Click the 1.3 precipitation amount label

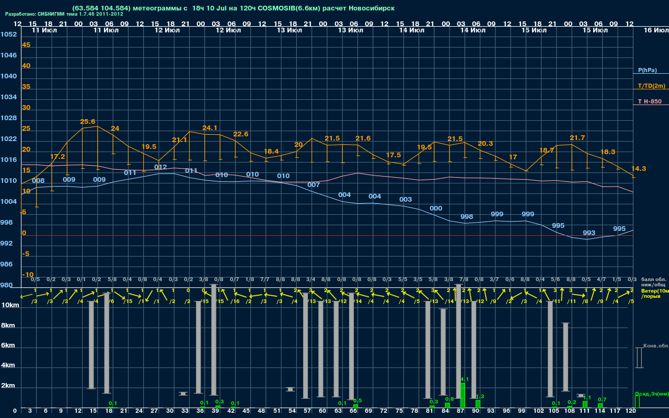click(x=480, y=397)
